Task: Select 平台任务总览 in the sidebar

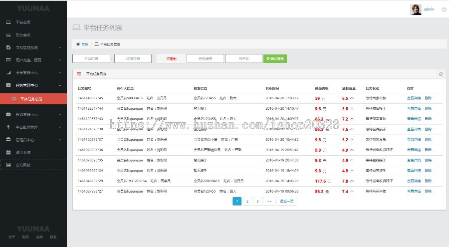Action: pos(34,99)
